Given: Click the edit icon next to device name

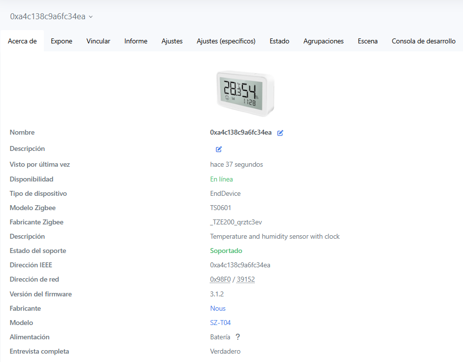Looking at the screenshot, I should (x=280, y=133).
